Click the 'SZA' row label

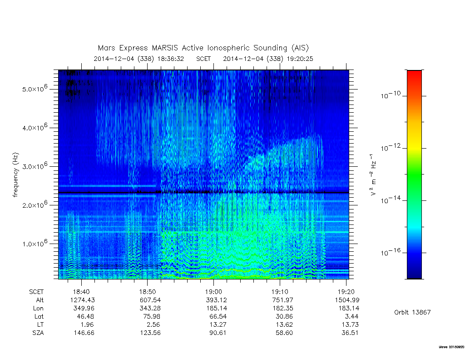(x=38, y=333)
